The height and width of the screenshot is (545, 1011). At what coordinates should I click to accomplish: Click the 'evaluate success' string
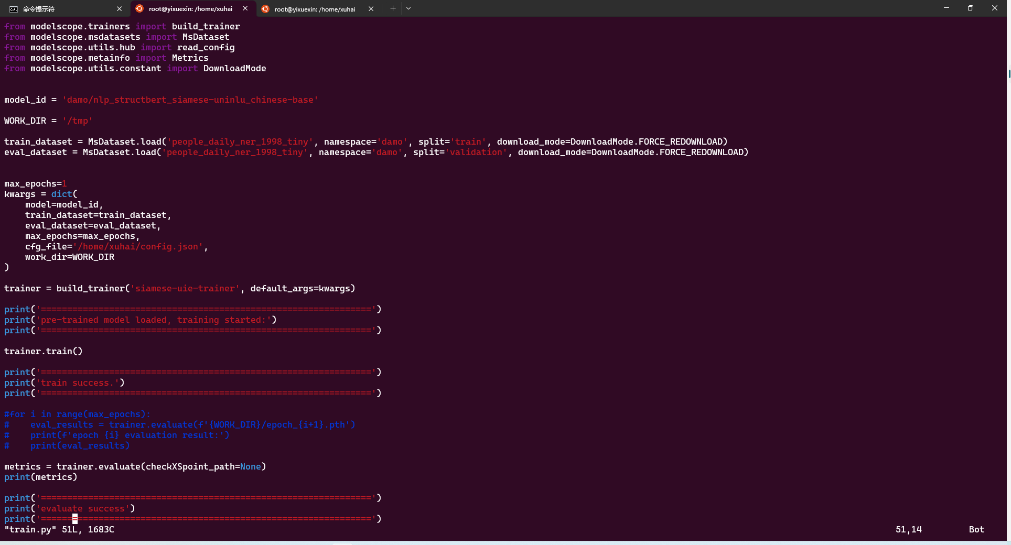click(83, 508)
